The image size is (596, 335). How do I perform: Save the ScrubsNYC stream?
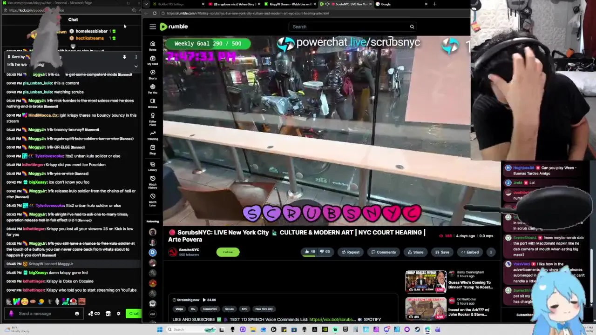(x=442, y=252)
